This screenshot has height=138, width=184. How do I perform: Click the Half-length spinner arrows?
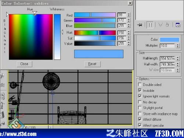(x=178, y=58)
